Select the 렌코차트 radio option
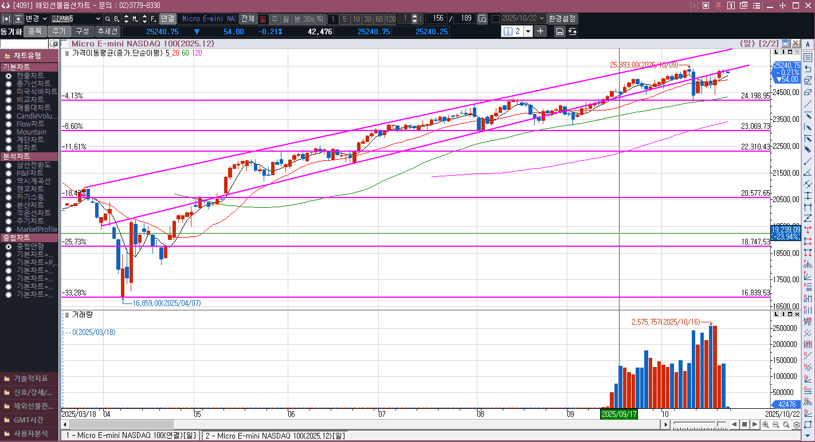The height and width of the screenshot is (442, 815). point(9,189)
